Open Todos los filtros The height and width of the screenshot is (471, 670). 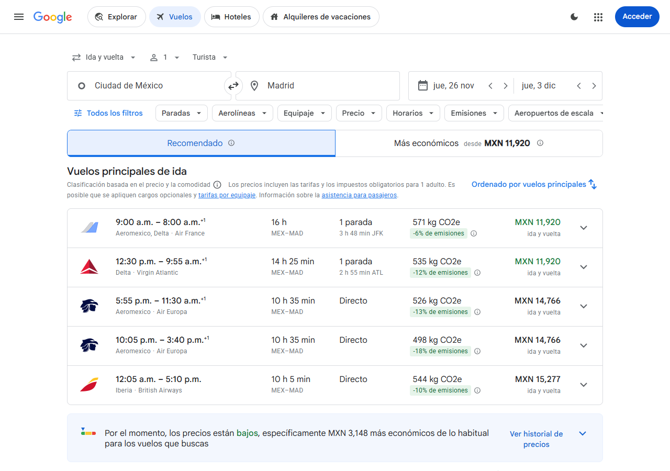pos(108,113)
